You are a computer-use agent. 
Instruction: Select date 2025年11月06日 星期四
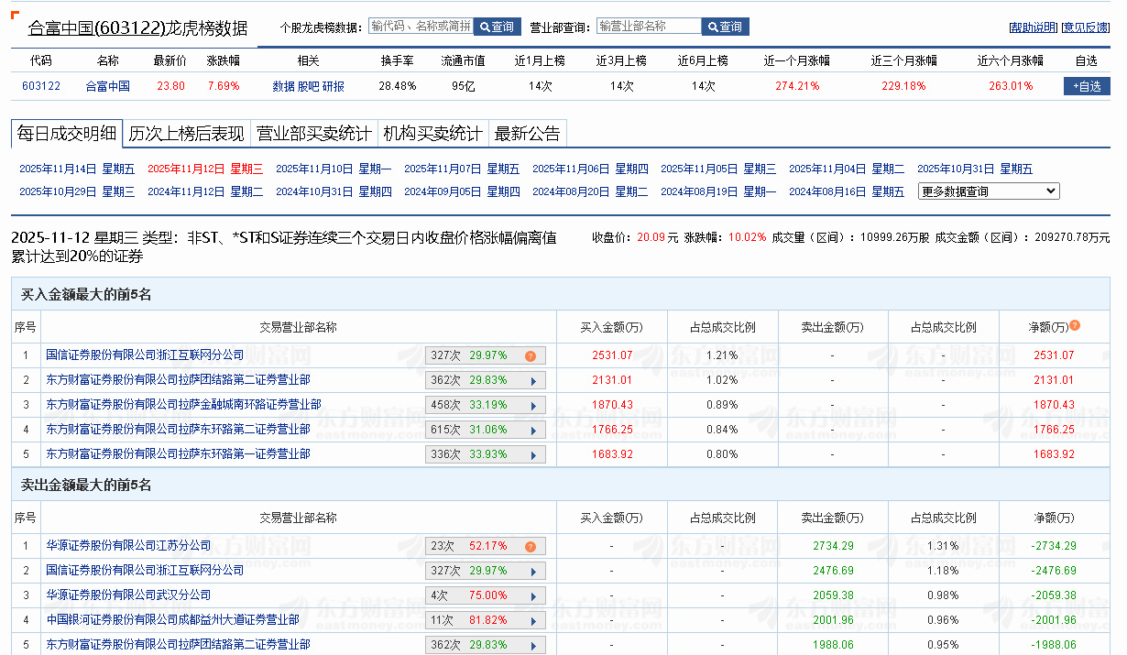(590, 169)
